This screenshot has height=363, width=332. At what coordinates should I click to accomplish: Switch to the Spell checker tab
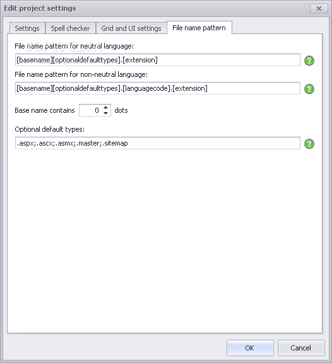pos(71,28)
